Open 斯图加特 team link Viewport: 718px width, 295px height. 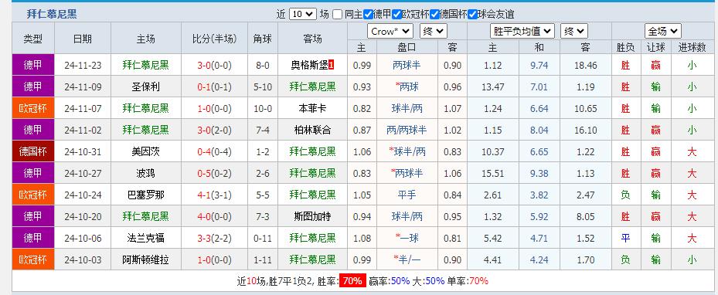pyautogui.click(x=312, y=216)
